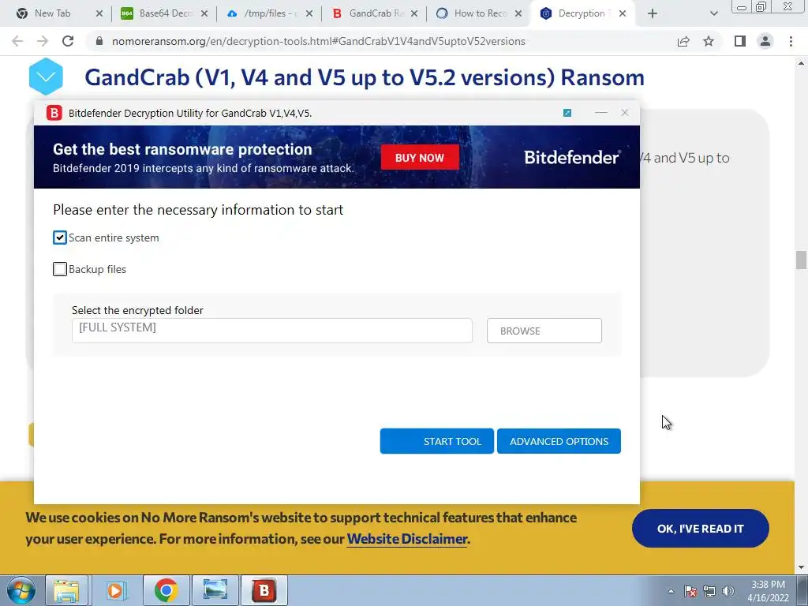Click the BROWSE button
The image size is (808, 606).
[544, 331]
